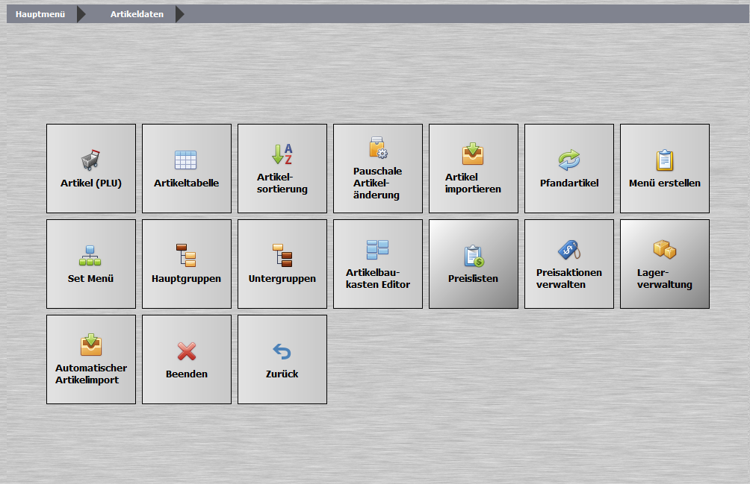Viewport: 750px width, 484px height.
Task: Open Pfandartikel via the green refresh arrows icon
Action: click(569, 160)
